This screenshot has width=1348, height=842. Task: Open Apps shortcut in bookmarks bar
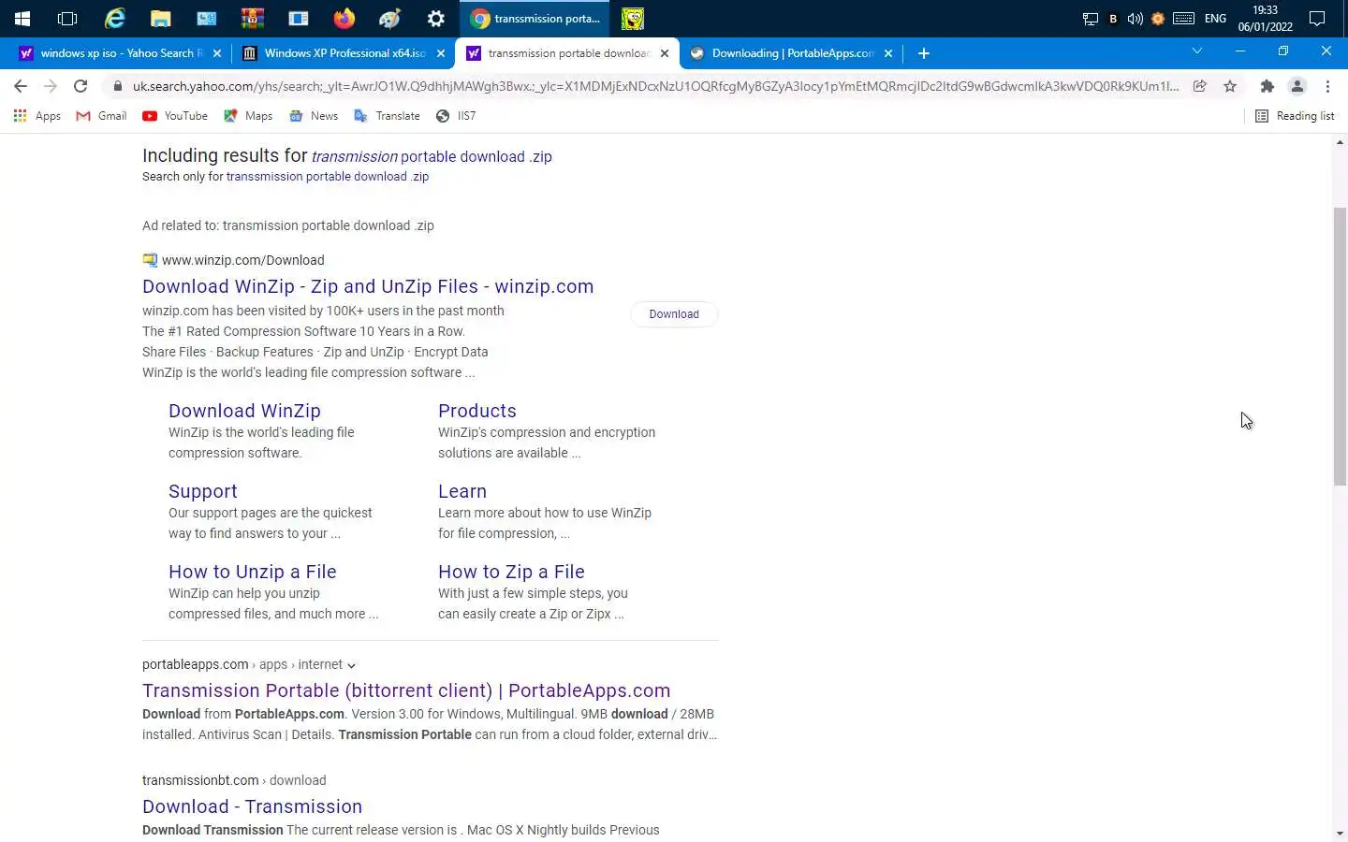[37, 116]
